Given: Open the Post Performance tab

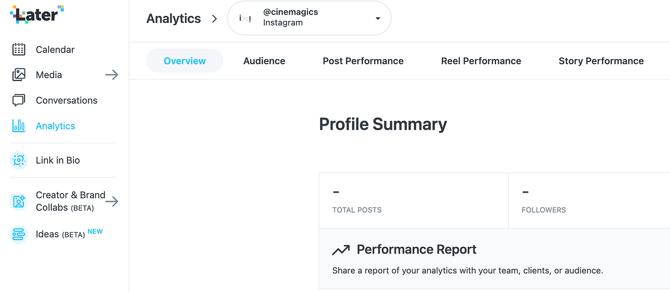Looking at the screenshot, I should point(363,61).
